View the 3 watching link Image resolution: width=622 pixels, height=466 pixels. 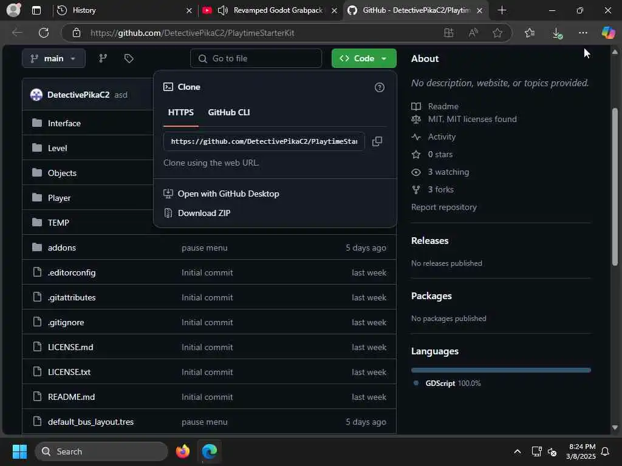tap(448, 172)
